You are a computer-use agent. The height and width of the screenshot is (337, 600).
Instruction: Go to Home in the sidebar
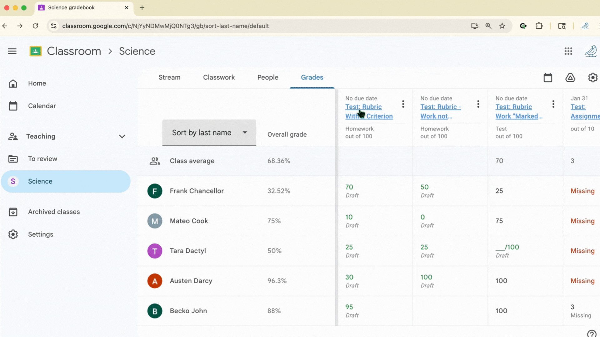pyautogui.click(x=37, y=83)
